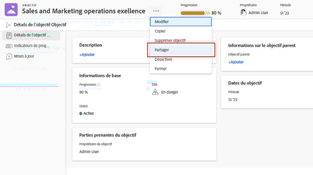
Task: Click the Dates du objectif heading
Action: click(245, 83)
